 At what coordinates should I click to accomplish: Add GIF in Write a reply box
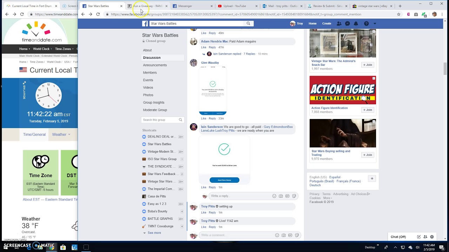click(x=287, y=196)
